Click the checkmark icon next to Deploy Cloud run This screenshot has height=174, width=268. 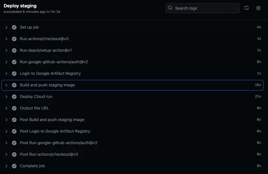point(14,97)
